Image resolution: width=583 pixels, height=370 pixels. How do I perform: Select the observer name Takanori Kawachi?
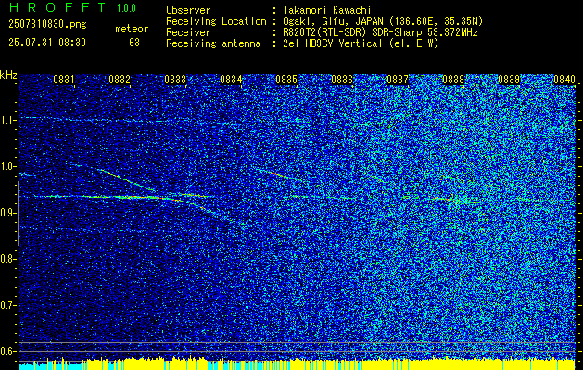pos(327,10)
